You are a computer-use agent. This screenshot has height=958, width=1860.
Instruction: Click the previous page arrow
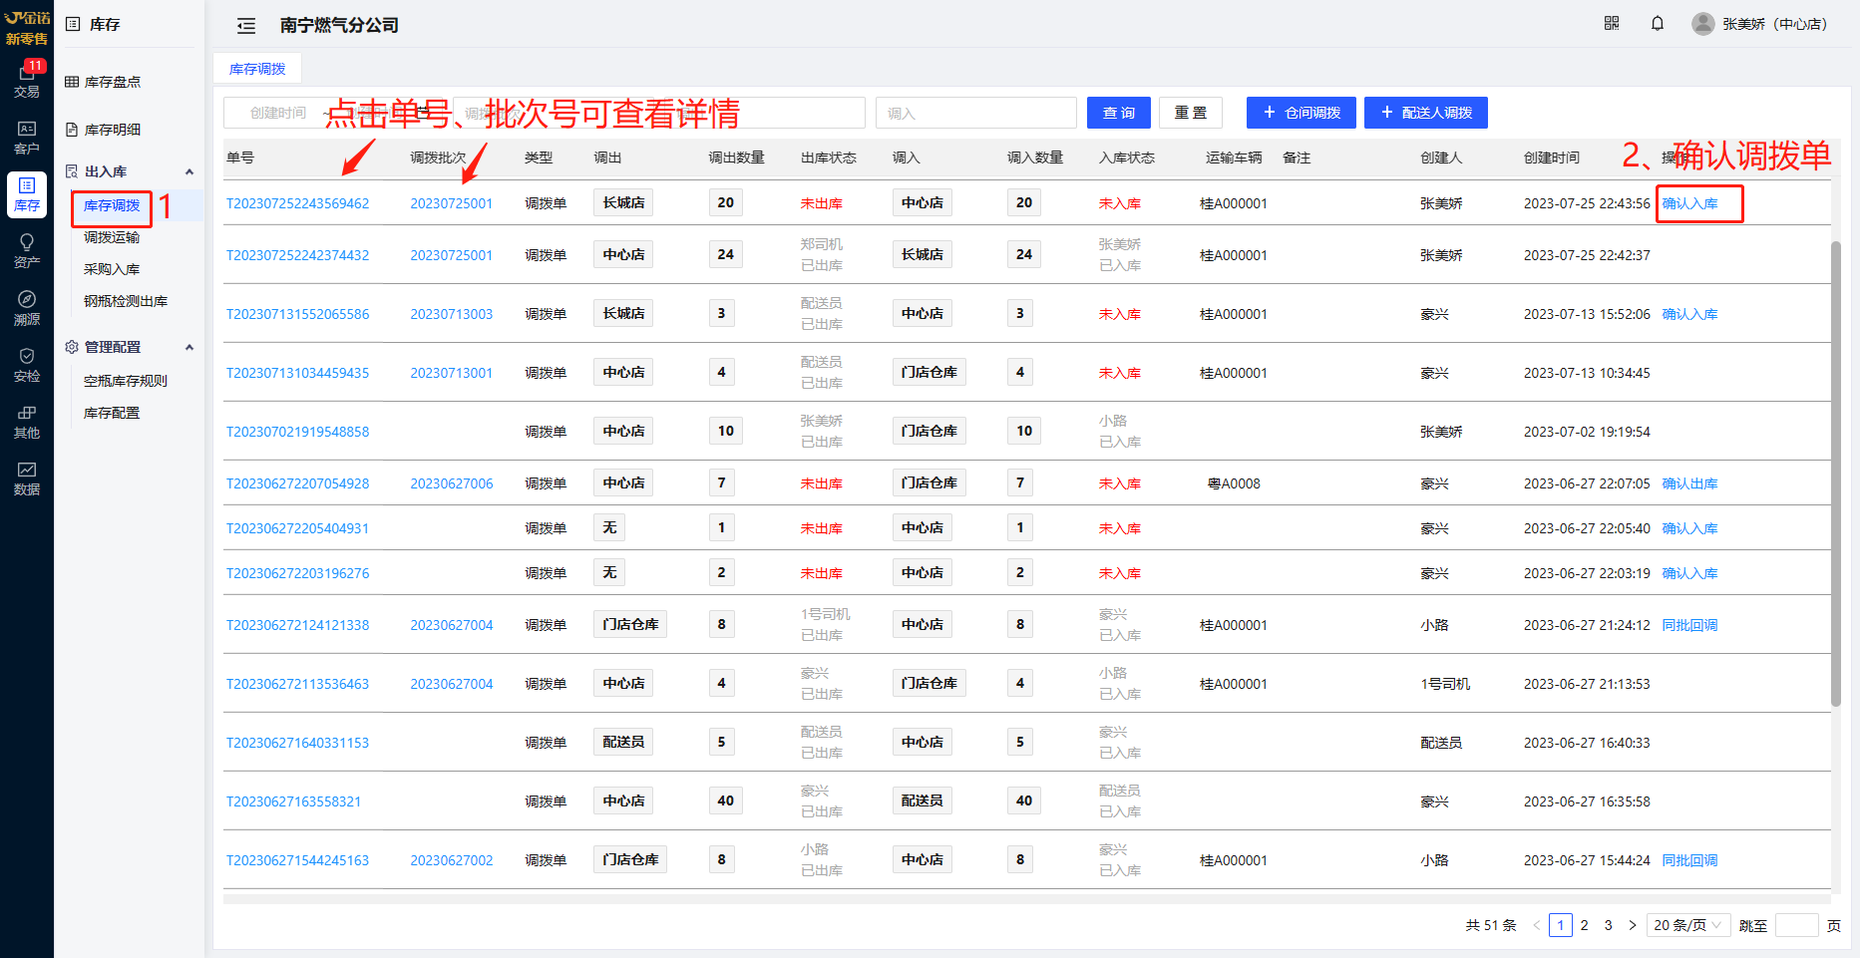coord(1537,925)
